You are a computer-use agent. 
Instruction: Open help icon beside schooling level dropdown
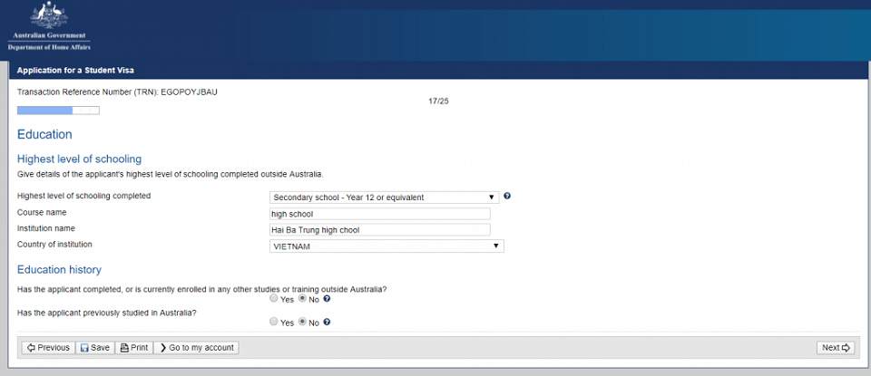[507, 196]
